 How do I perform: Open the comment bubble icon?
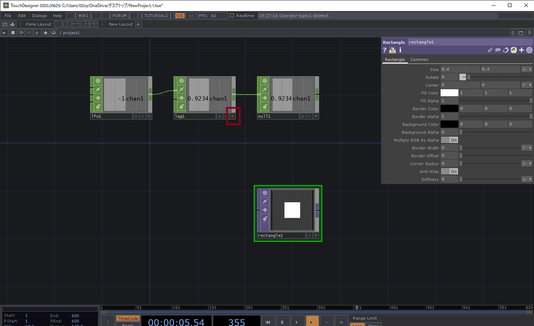point(498,50)
